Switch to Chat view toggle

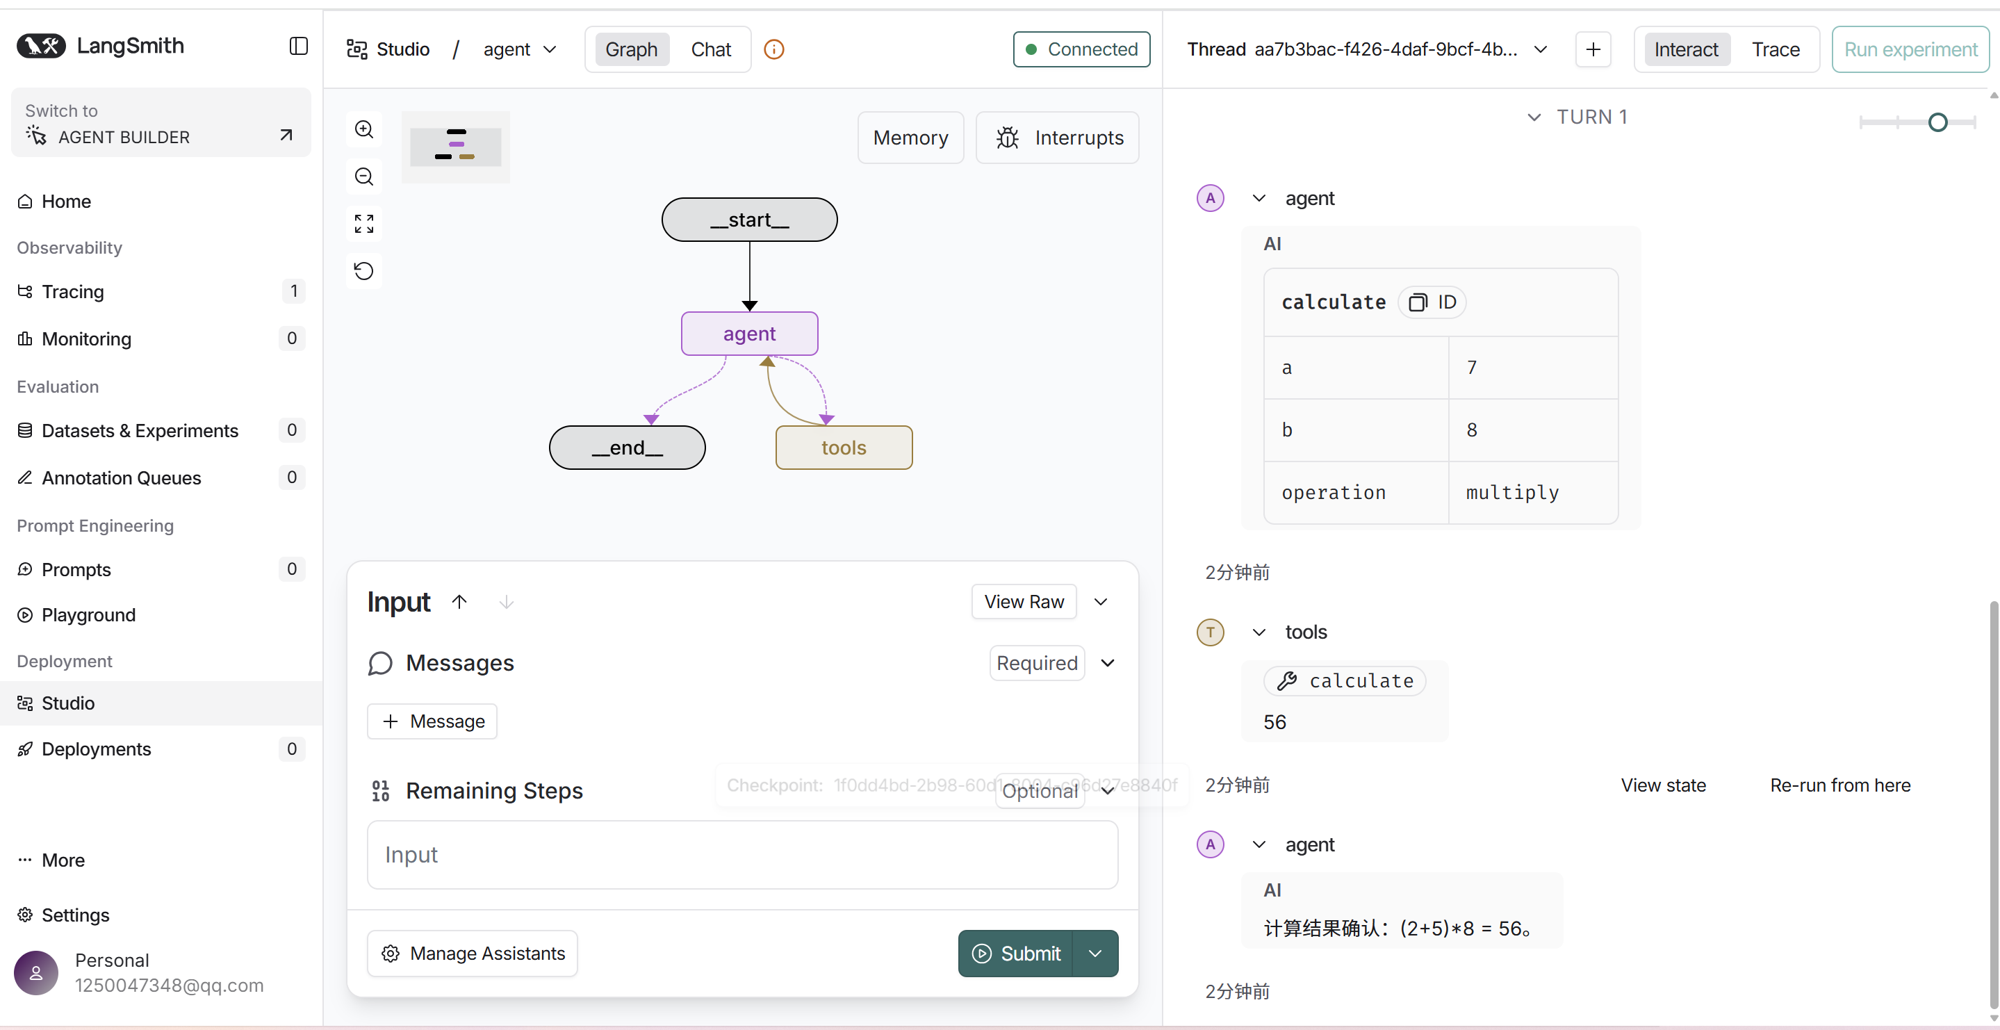tap(710, 50)
